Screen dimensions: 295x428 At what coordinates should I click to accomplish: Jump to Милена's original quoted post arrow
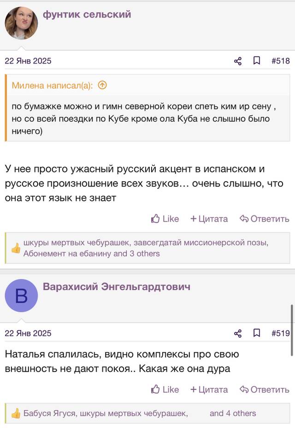102,85
